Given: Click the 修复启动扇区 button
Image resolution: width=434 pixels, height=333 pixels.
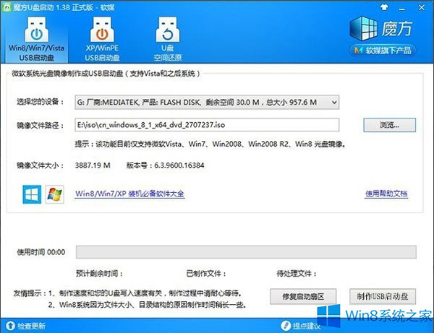Looking at the screenshot, I should point(303,297).
